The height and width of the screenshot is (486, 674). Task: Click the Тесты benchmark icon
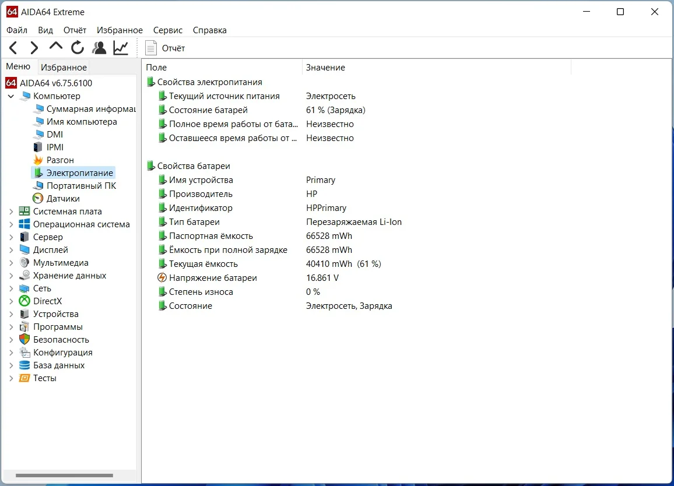[x=24, y=378]
